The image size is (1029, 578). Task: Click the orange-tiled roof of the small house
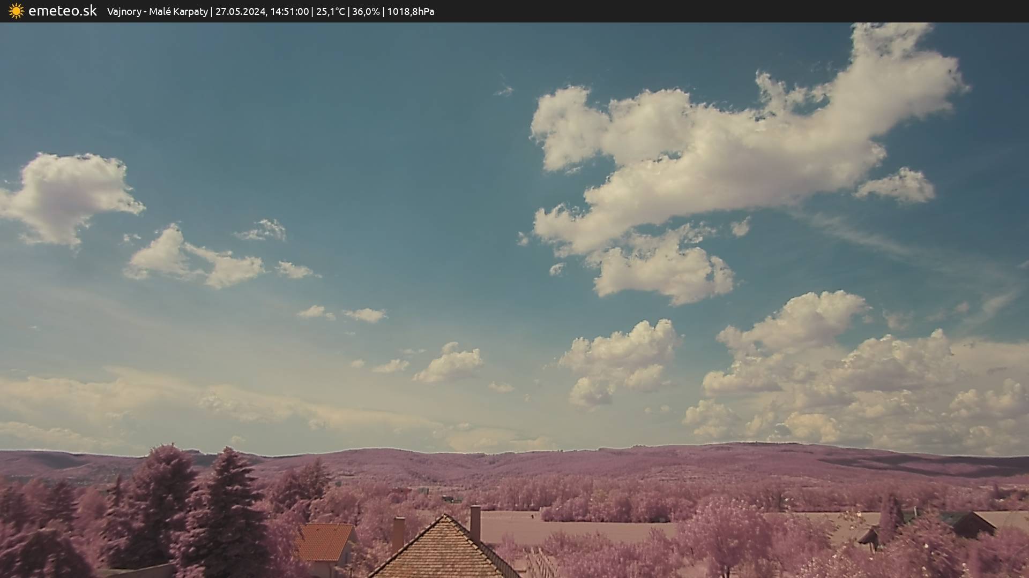tap(324, 541)
